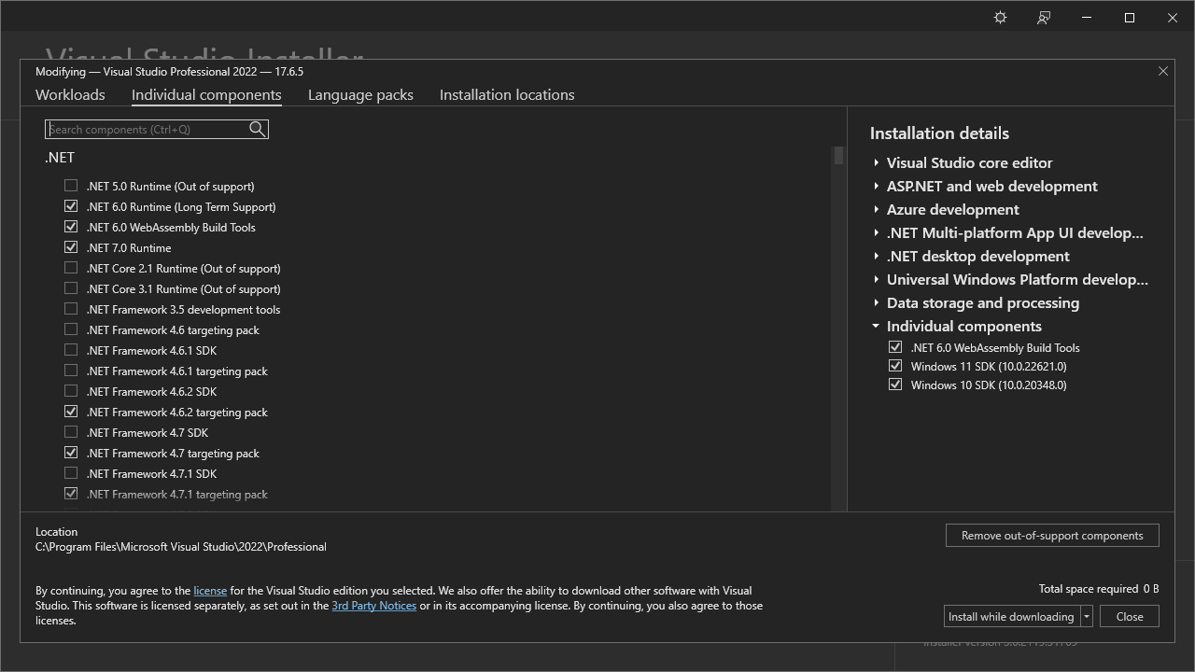
Task: Check .NET Framework 4.7 SDK
Action: point(71,432)
